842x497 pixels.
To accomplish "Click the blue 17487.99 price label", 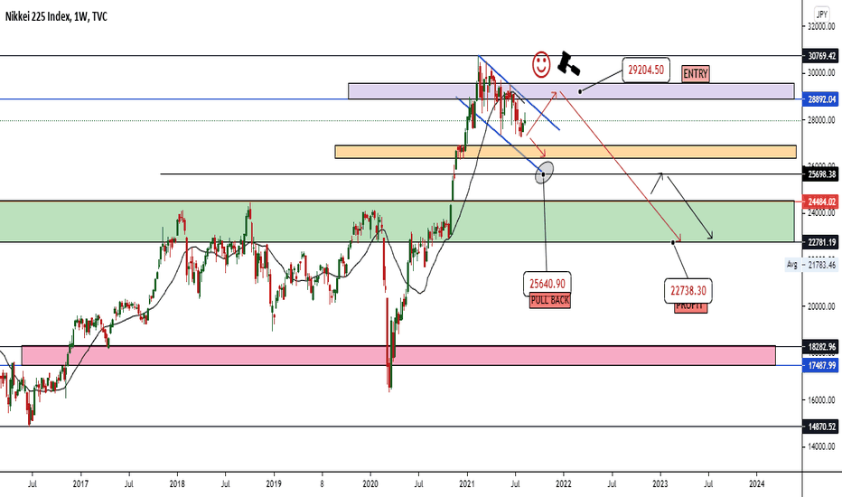I will click(x=821, y=365).
